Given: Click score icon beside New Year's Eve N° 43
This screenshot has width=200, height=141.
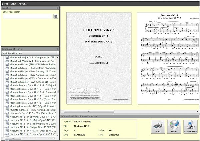Looking at the screenshot, I should (7, 113).
